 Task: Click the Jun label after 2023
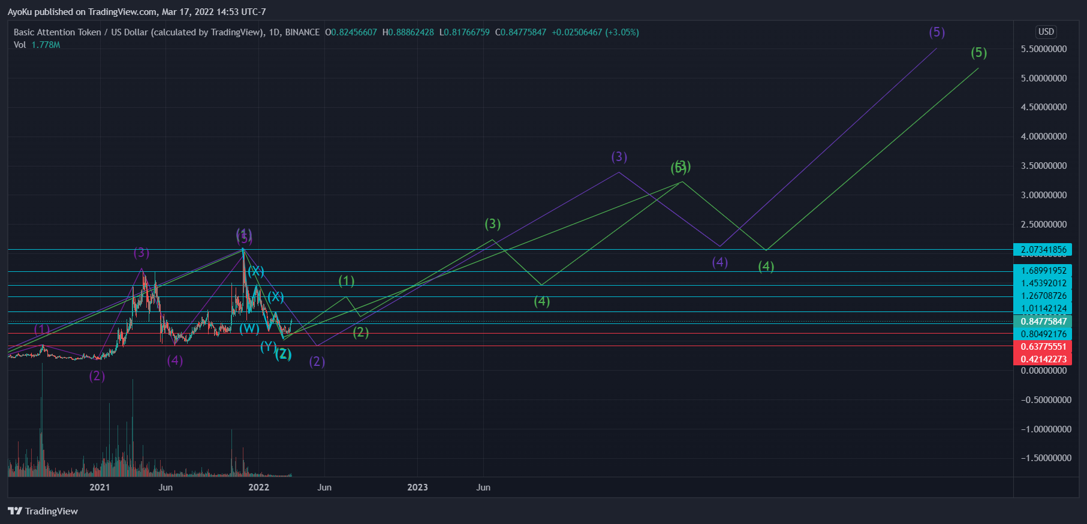click(483, 487)
